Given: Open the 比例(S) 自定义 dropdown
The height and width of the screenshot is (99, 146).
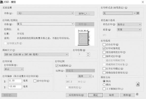Looking at the screenshot, I should 80,71.
